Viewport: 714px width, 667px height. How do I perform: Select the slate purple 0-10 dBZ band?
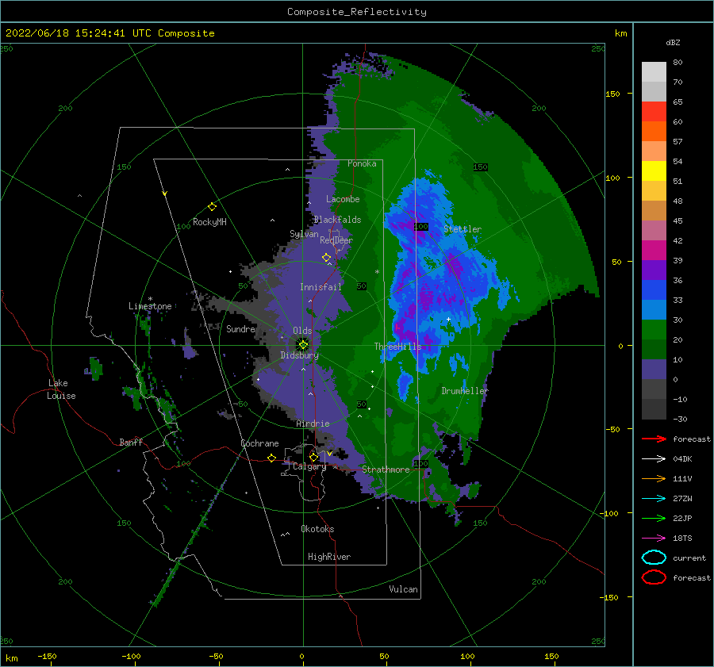tap(654, 370)
